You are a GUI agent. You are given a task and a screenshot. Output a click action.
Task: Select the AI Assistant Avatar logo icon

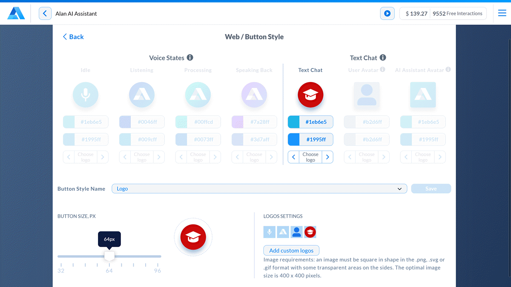422,96
